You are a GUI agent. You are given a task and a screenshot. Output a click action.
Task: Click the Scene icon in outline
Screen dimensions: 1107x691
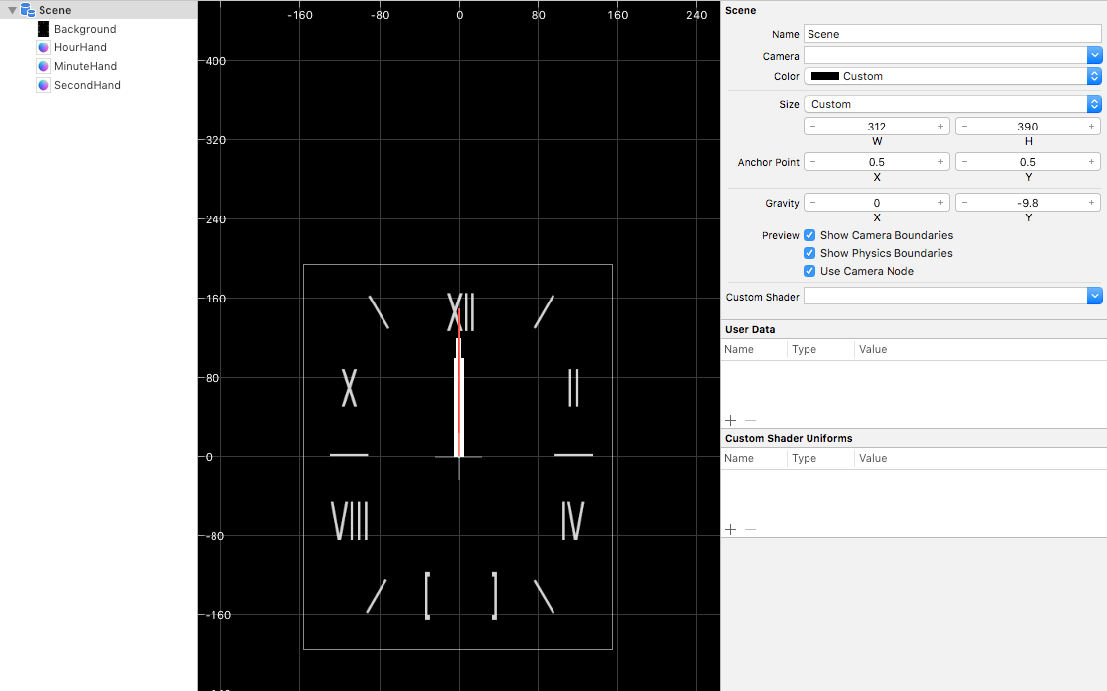(28, 10)
